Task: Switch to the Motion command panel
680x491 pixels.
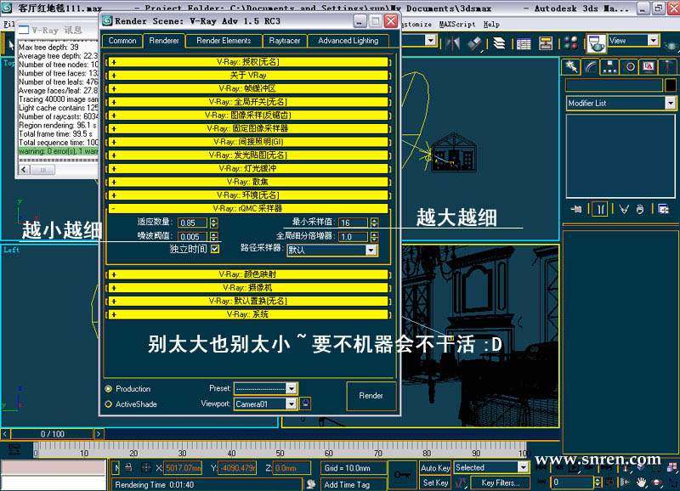Action: click(630, 66)
